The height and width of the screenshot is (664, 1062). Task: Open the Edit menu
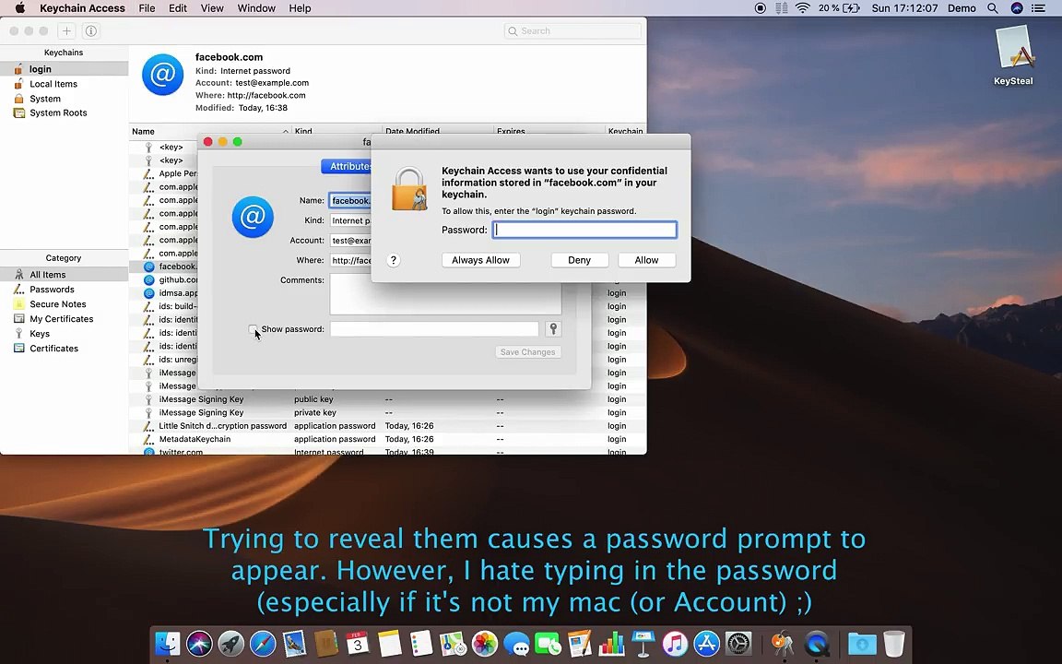(x=178, y=8)
